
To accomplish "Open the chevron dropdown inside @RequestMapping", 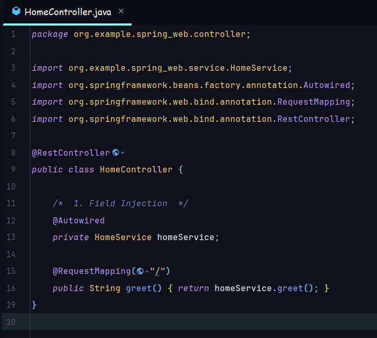I will [x=147, y=271].
